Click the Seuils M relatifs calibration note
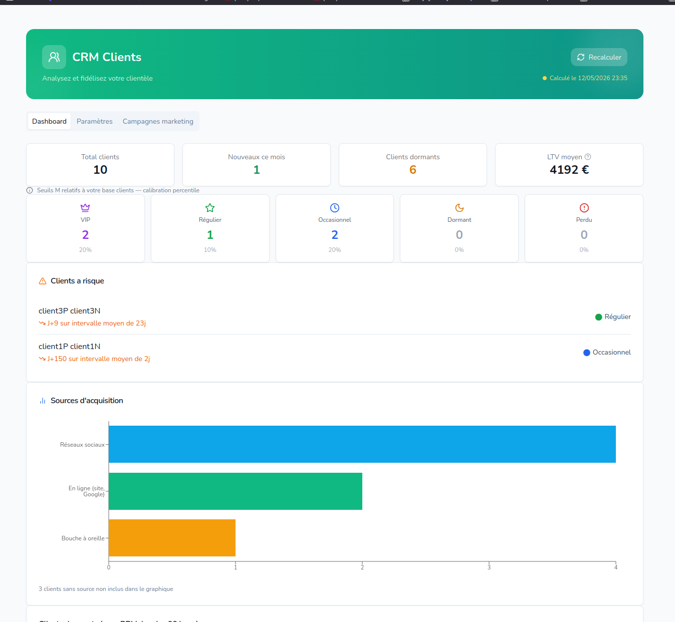 pos(118,190)
